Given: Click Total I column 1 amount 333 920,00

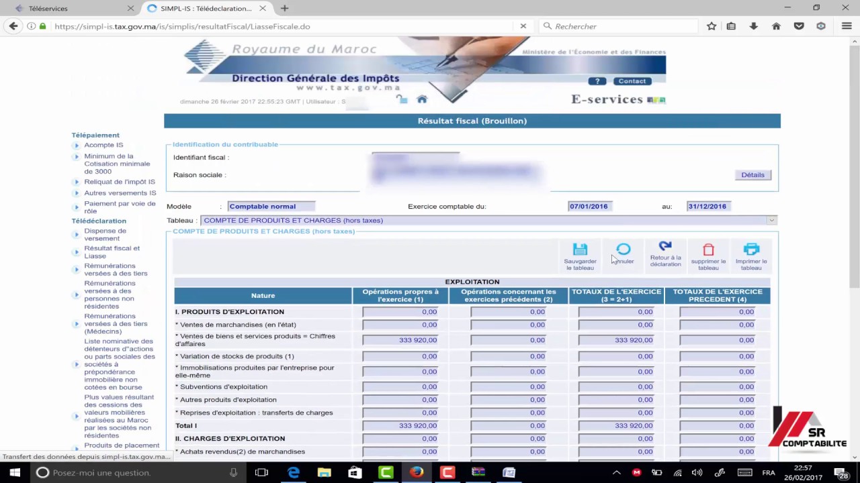Looking at the screenshot, I should (x=400, y=426).
